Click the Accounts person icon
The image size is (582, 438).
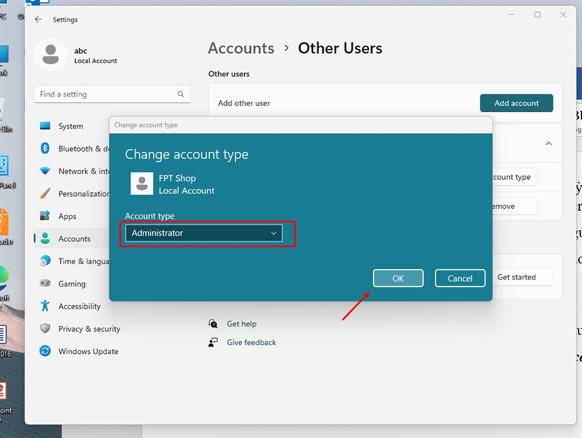tap(45, 239)
